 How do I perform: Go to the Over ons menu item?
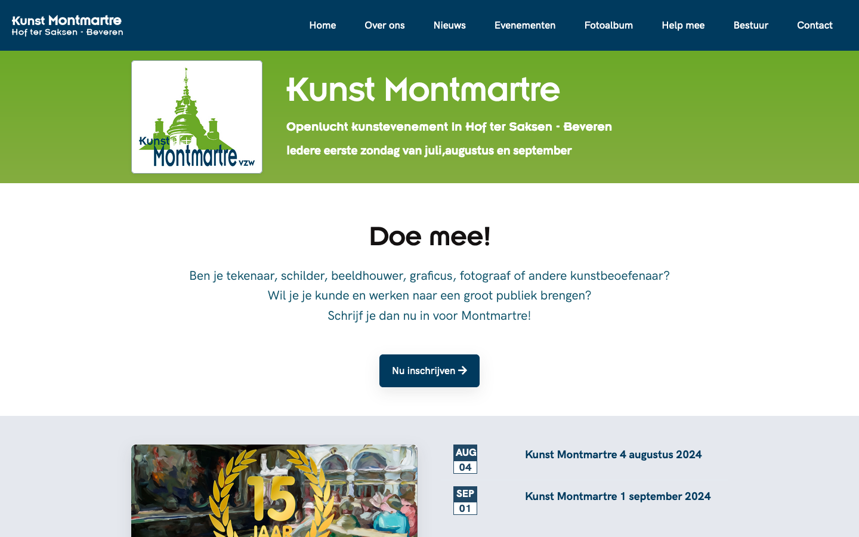385,25
